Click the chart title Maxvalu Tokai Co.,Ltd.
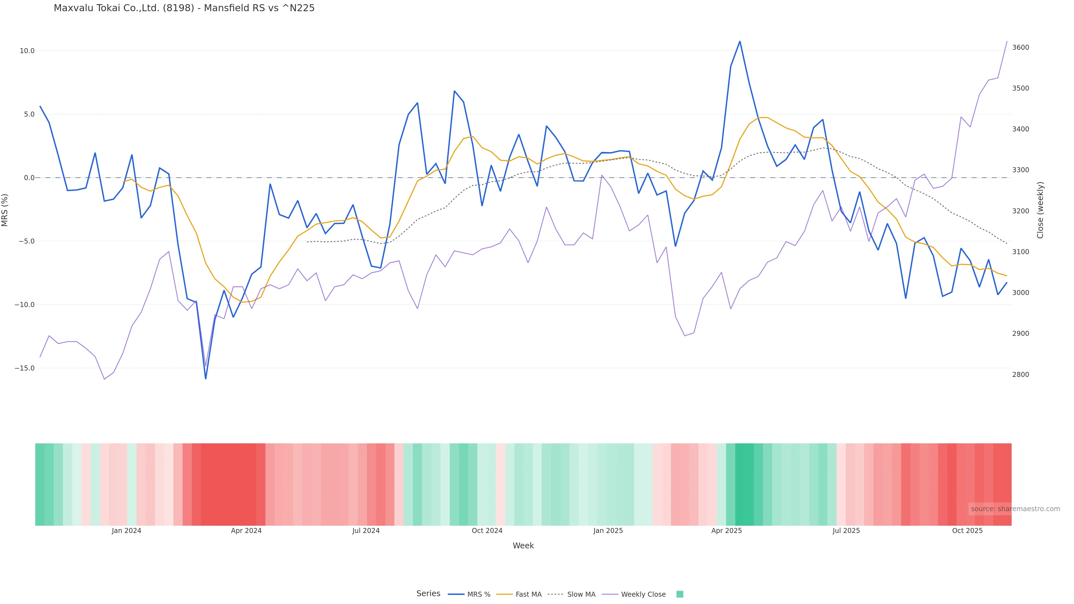This screenshot has width=1074, height=604. point(184,8)
